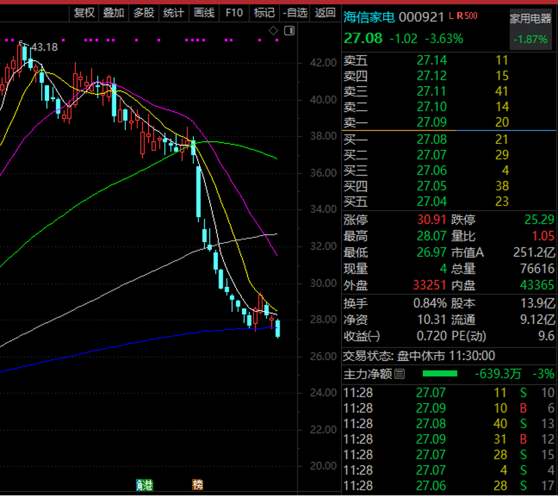Click the diamond marker icon above the chart
Screen dimensions: 558x496
(x=273, y=30)
